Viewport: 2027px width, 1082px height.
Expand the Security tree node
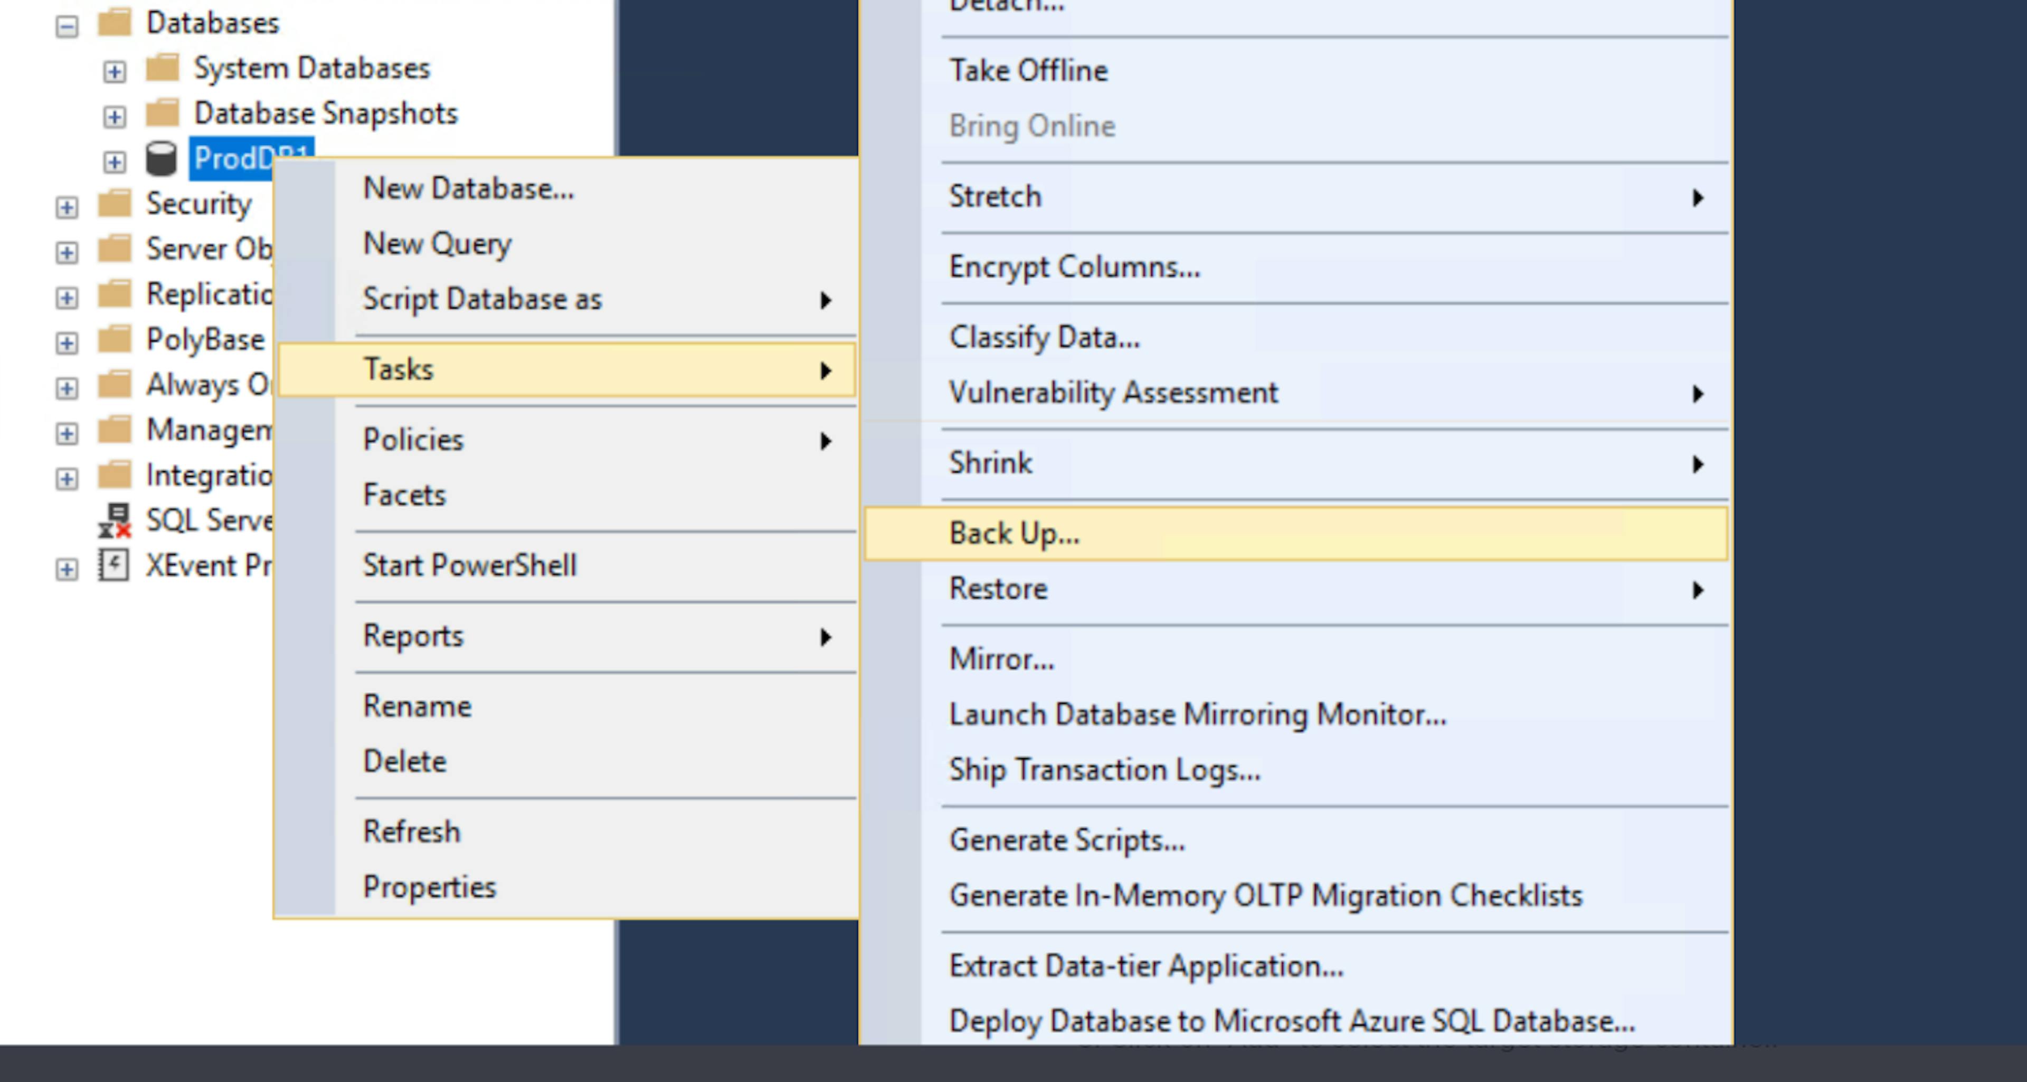(x=67, y=208)
